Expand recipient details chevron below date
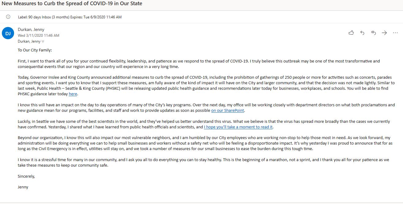Image resolution: width=403 pixels, height=204 pixels. [x=43, y=41]
